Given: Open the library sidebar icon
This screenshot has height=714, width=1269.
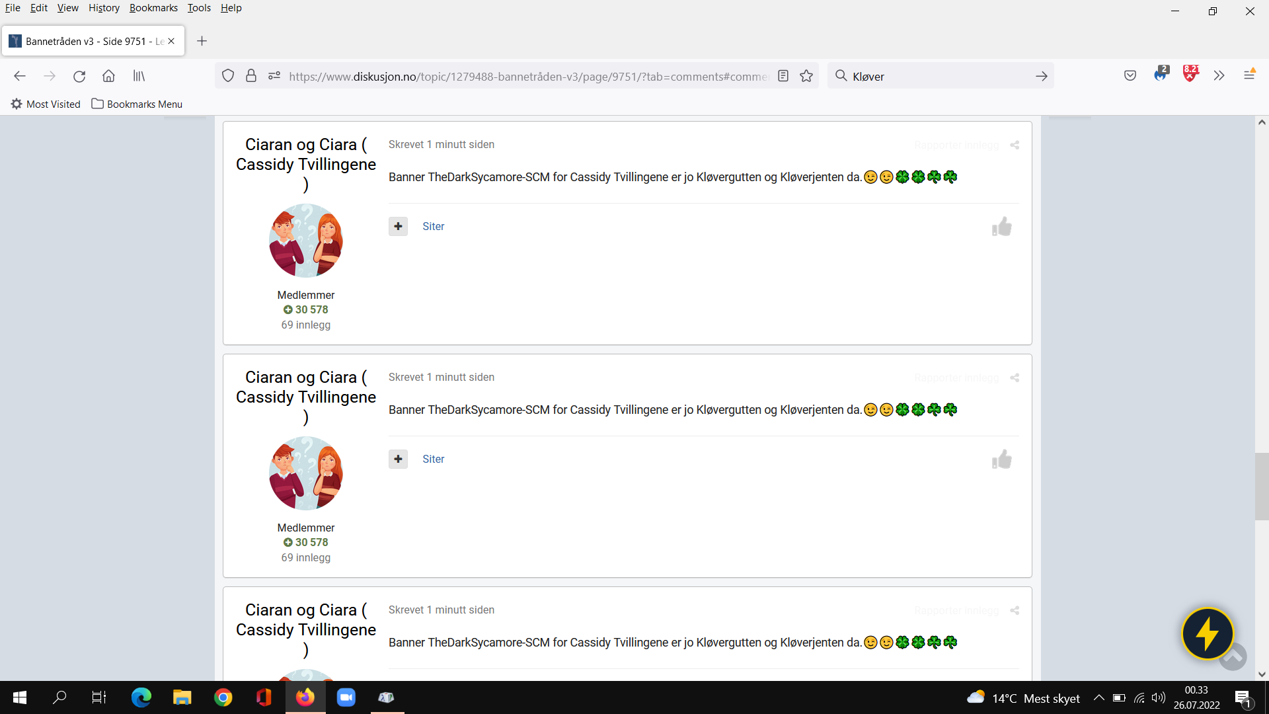Looking at the screenshot, I should [139, 76].
